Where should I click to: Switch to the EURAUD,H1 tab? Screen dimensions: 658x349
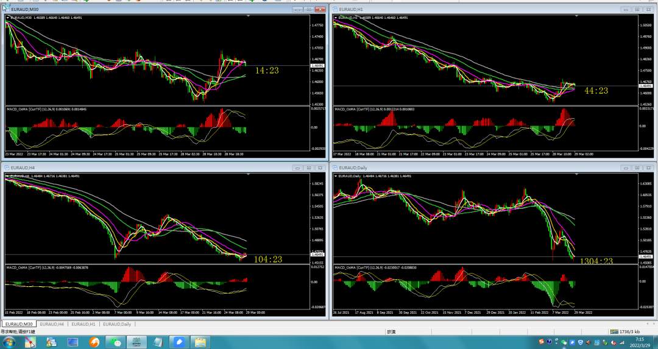point(83,324)
